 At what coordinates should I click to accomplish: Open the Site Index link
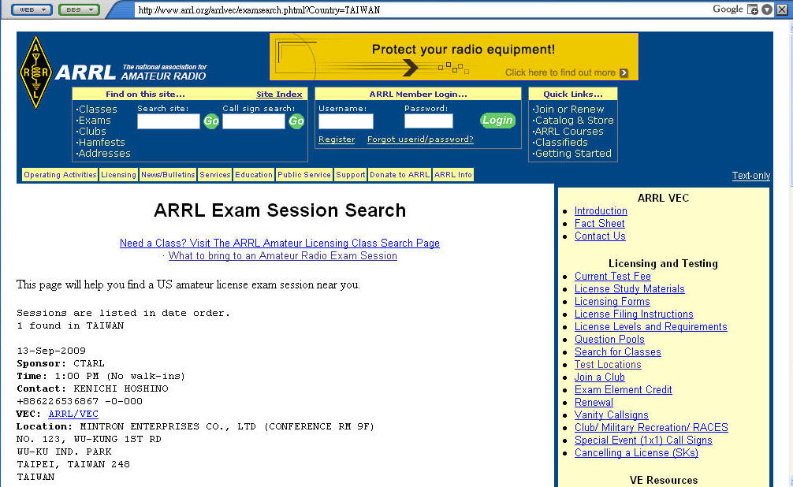click(x=279, y=94)
